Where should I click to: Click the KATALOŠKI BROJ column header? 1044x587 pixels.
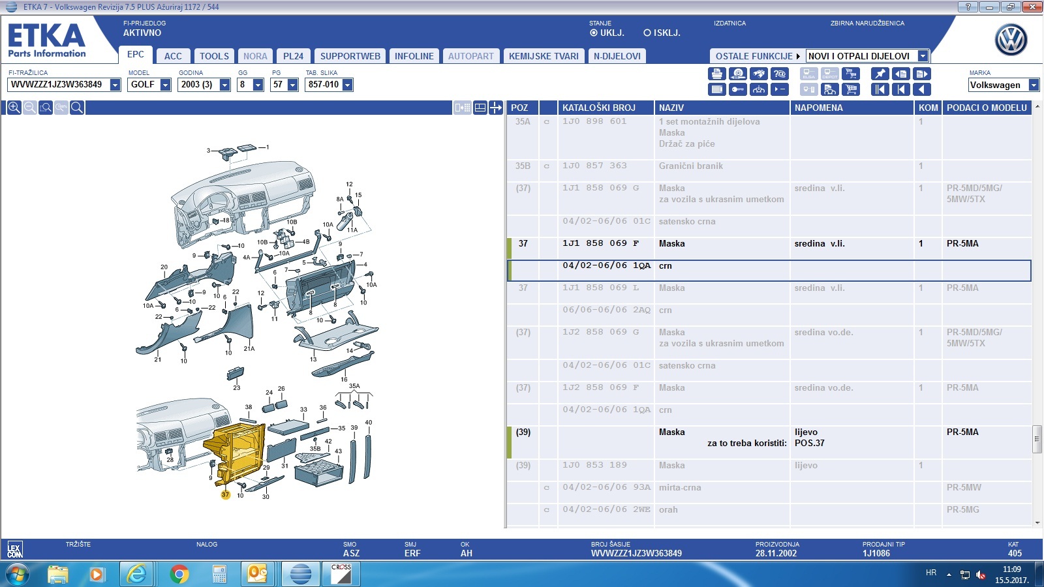[x=606, y=108]
